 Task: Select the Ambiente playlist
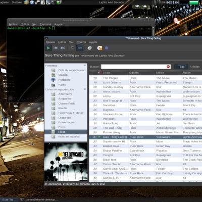(x=66, y=98)
